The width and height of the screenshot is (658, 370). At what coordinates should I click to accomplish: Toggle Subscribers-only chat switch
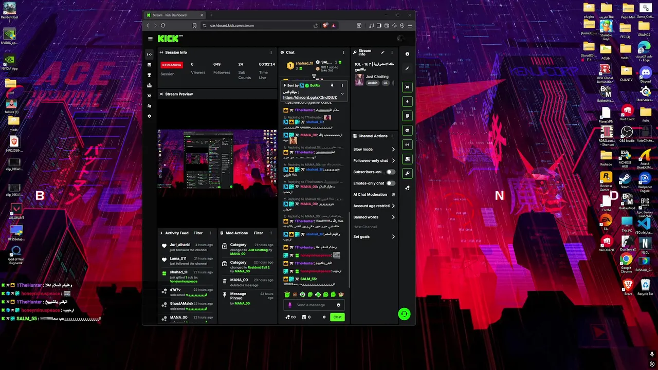coord(391,172)
